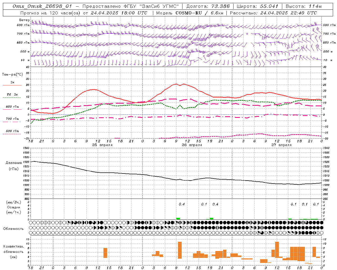Click the tallest orange convective bar on 27 апреля
This screenshot has width=337, height=270.
[x=277, y=249]
